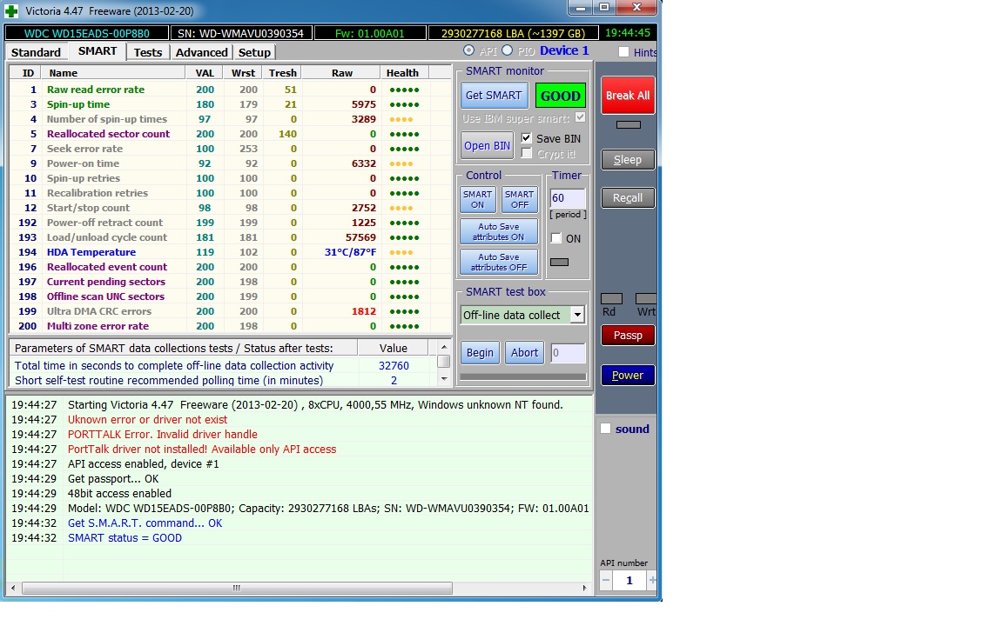Open the SMART tab
Screen dimensions: 1003x626
point(98,51)
